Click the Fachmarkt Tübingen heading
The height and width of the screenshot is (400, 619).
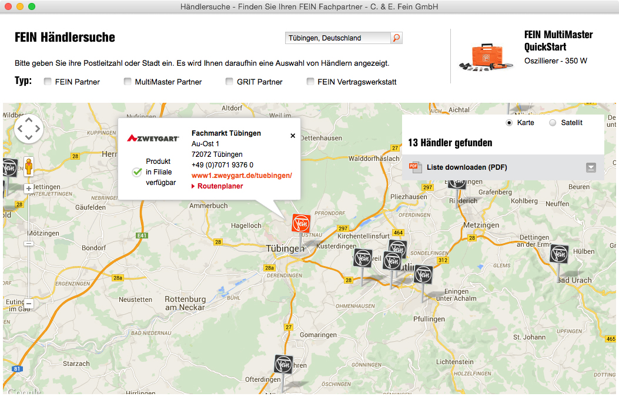point(226,133)
